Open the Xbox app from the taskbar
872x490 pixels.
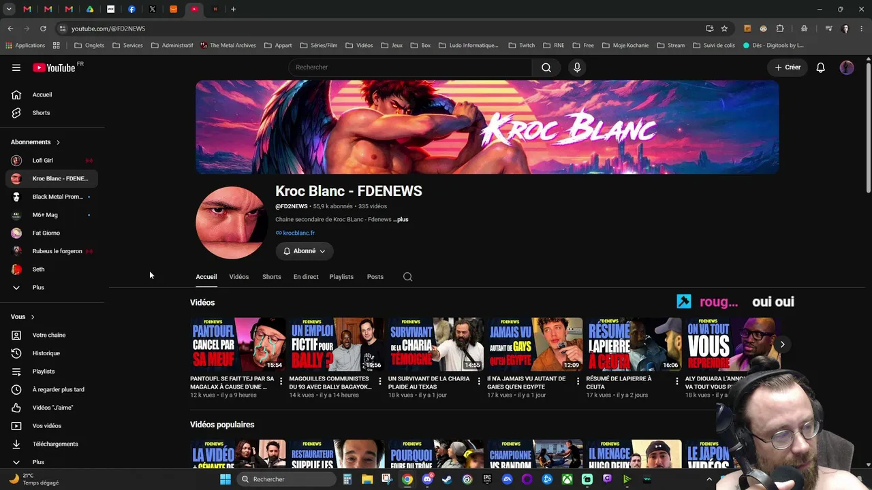[x=567, y=479]
